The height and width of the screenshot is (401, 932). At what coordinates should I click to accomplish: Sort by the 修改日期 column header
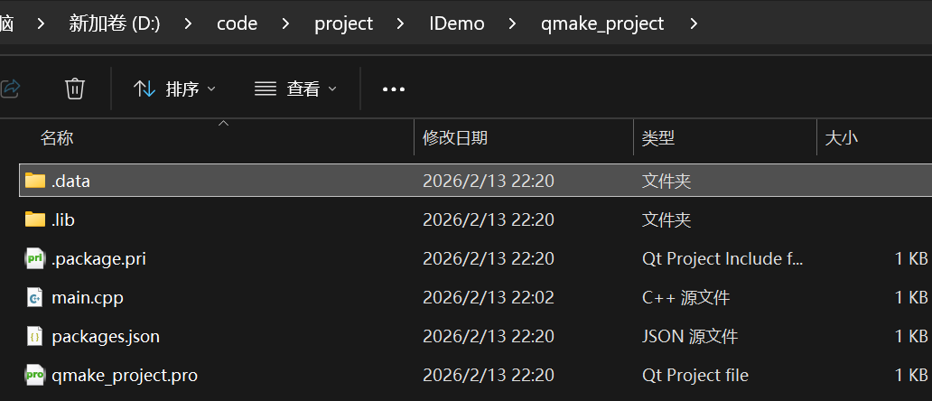(455, 138)
